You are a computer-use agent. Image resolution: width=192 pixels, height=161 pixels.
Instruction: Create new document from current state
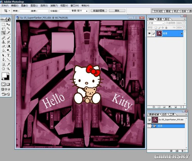pyautogui.click(x=171, y=151)
